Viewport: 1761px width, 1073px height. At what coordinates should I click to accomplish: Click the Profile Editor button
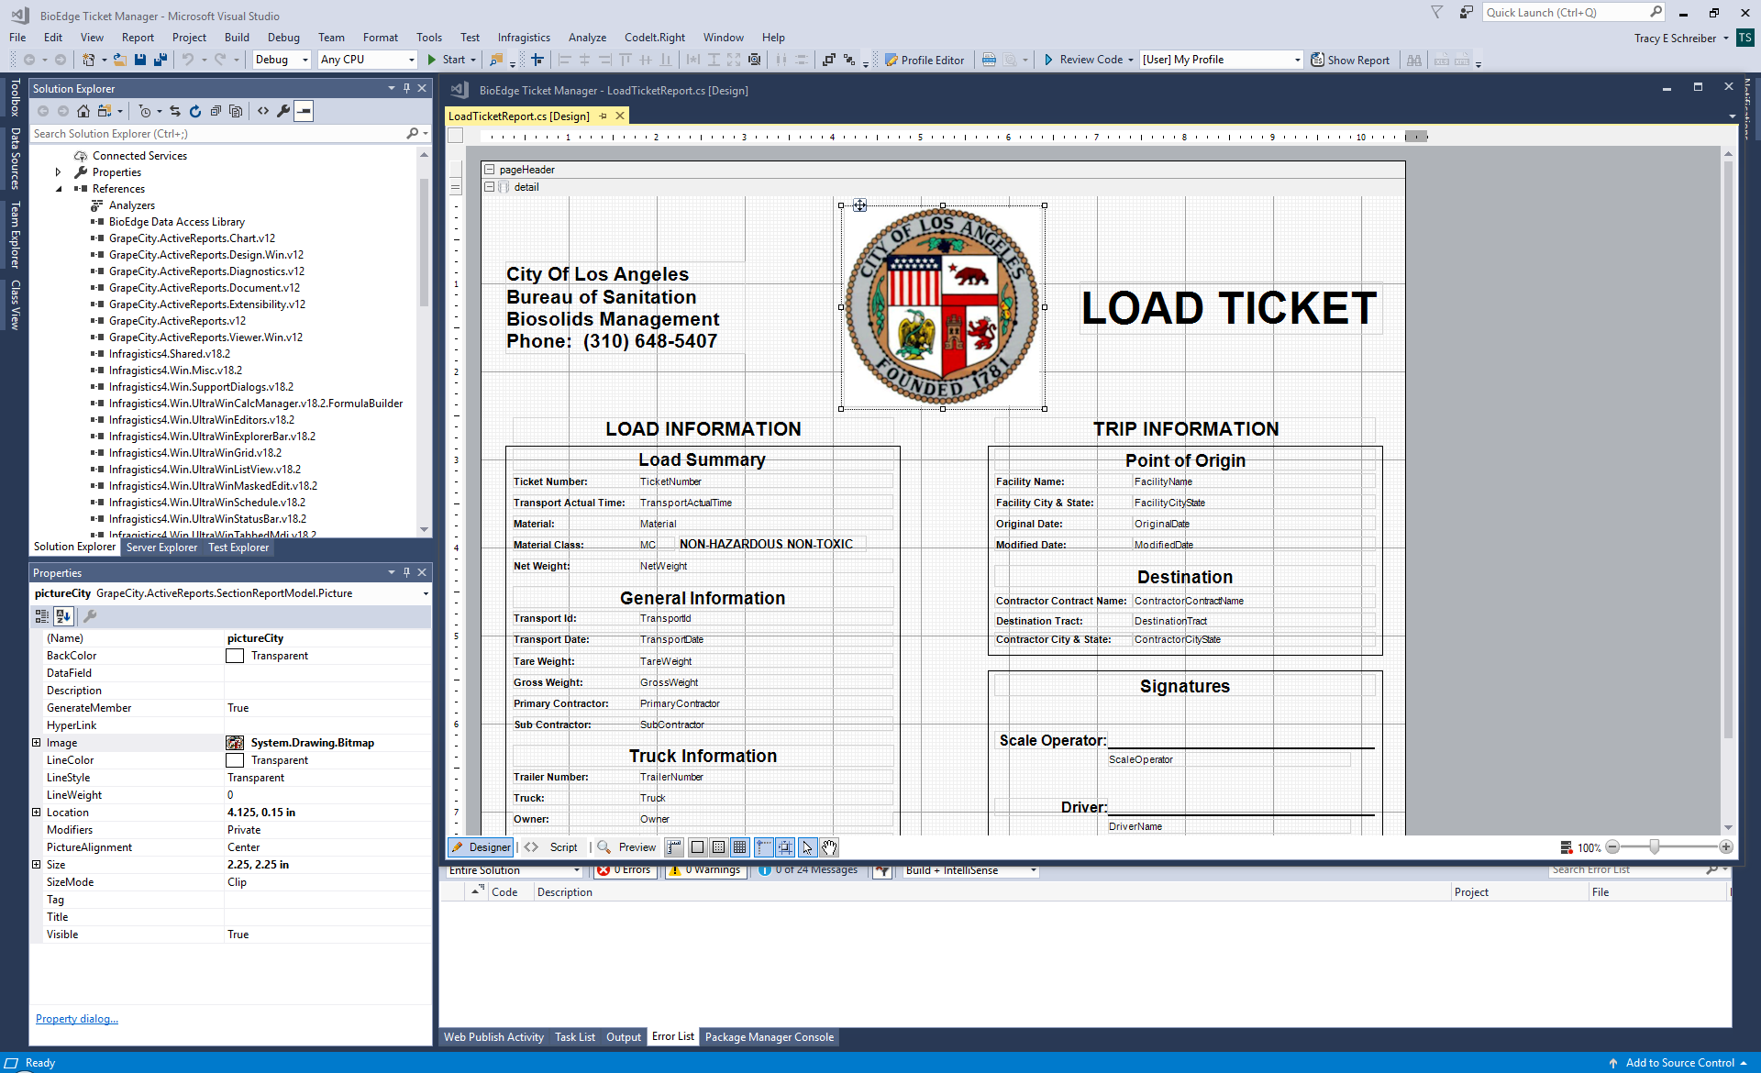(x=925, y=60)
